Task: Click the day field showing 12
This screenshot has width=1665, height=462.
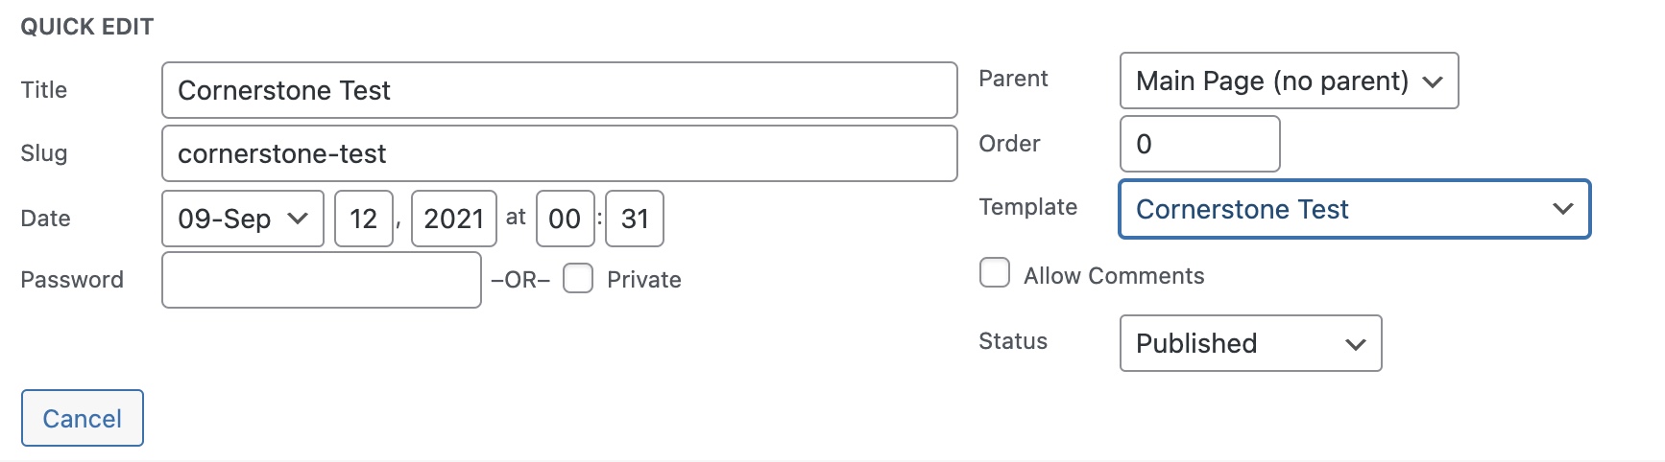Action: pyautogui.click(x=363, y=219)
